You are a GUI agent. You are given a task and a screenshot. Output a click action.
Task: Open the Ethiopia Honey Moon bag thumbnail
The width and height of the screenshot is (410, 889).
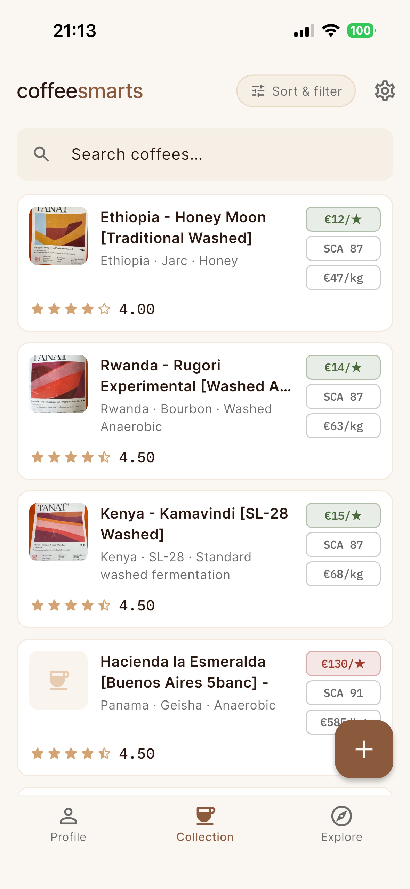pyautogui.click(x=58, y=236)
